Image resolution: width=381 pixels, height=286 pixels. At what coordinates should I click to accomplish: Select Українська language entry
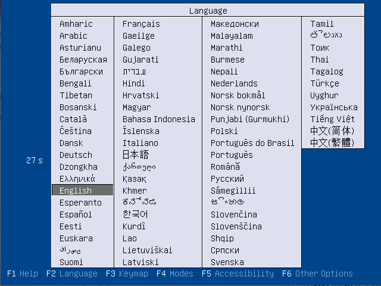point(334,107)
